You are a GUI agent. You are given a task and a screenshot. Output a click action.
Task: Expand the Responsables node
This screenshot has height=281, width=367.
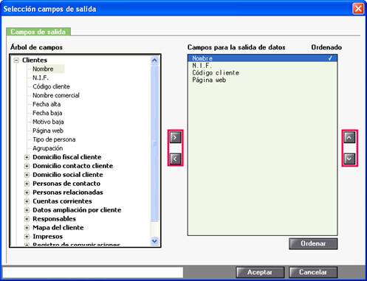27,219
